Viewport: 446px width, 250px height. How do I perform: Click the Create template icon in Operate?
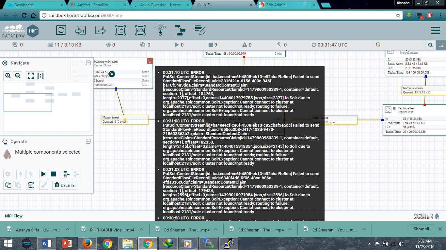[x=66, y=174]
